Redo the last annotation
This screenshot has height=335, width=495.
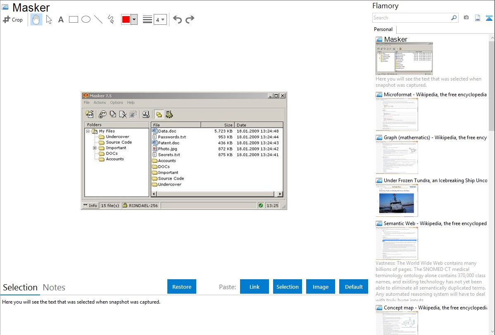190,19
